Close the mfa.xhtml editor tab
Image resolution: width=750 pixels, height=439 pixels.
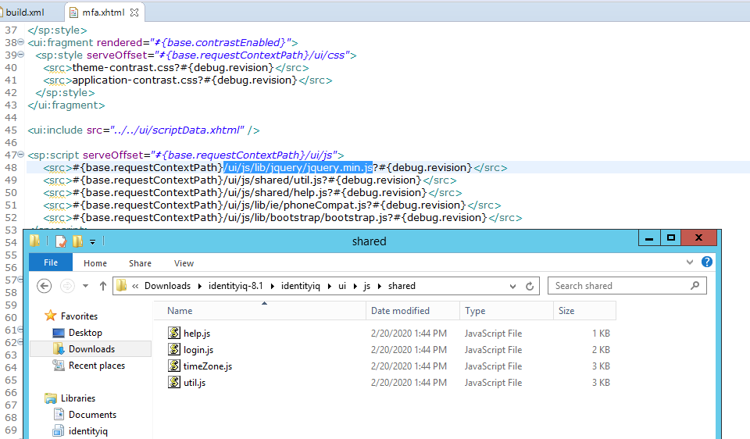pyautogui.click(x=134, y=13)
